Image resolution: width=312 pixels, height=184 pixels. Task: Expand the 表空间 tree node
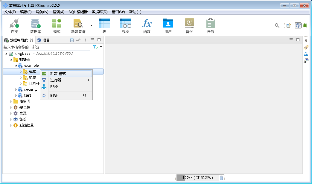11,101
